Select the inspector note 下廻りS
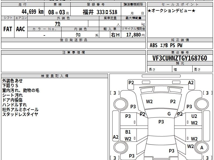Image resolution: width=214 pixels, height=160 pixels. pyautogui.click(x=10, y=86)
